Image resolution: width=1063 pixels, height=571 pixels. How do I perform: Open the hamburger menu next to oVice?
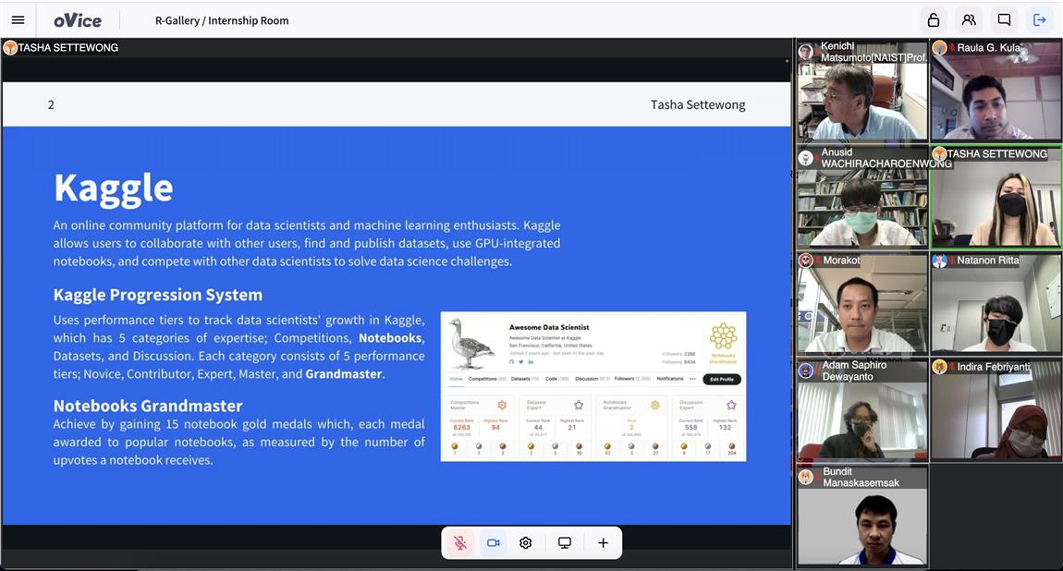click(x=18, y=19)
